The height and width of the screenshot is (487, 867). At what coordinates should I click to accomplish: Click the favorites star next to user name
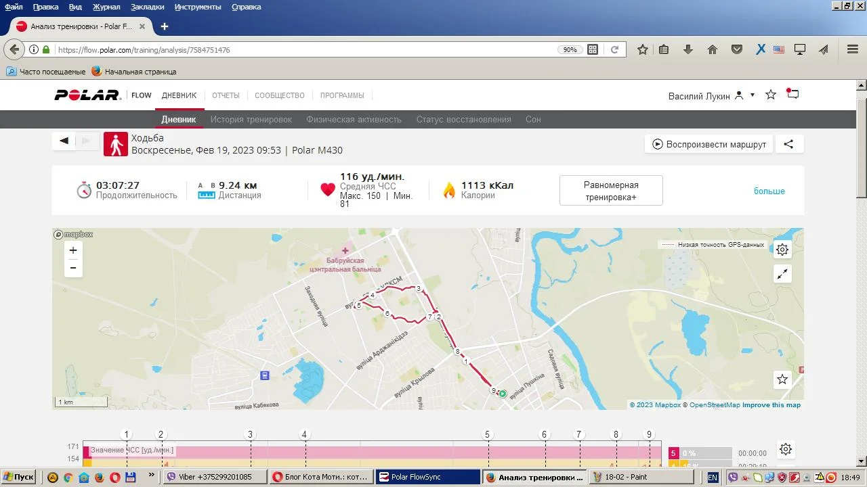point(771,95)
